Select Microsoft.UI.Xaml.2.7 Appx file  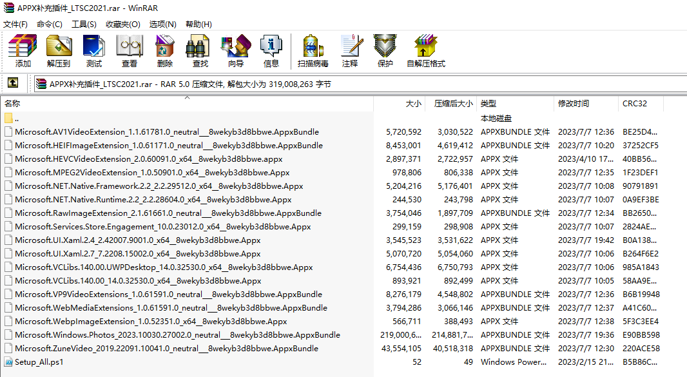click(x=137, y=254)
